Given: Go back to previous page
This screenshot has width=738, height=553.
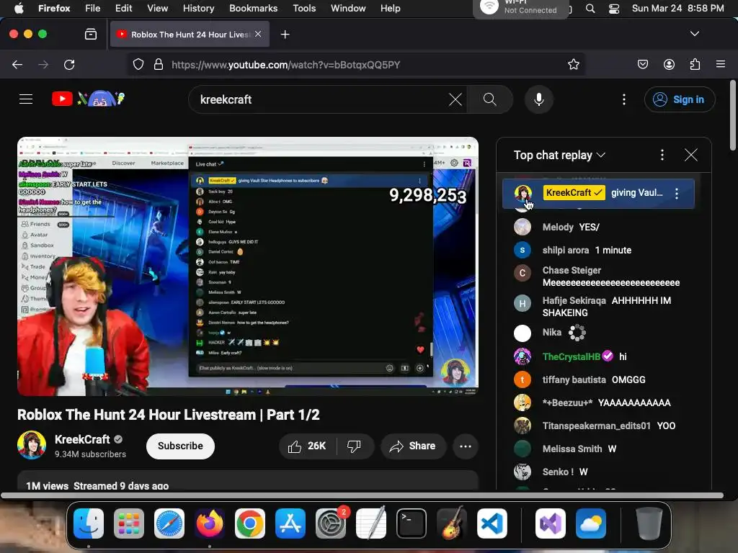Looking at the screenshot, I should 17,64.
